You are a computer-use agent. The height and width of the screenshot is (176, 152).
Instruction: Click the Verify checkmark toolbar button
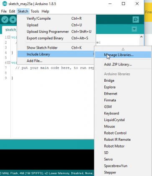(x=5, y=20)
